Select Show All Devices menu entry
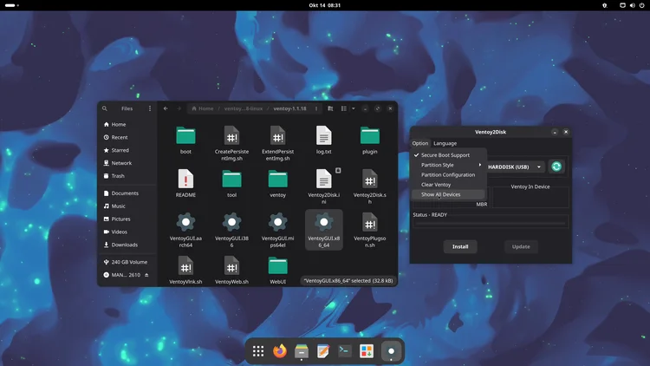650x366 pixels. [x=448, y=194]
